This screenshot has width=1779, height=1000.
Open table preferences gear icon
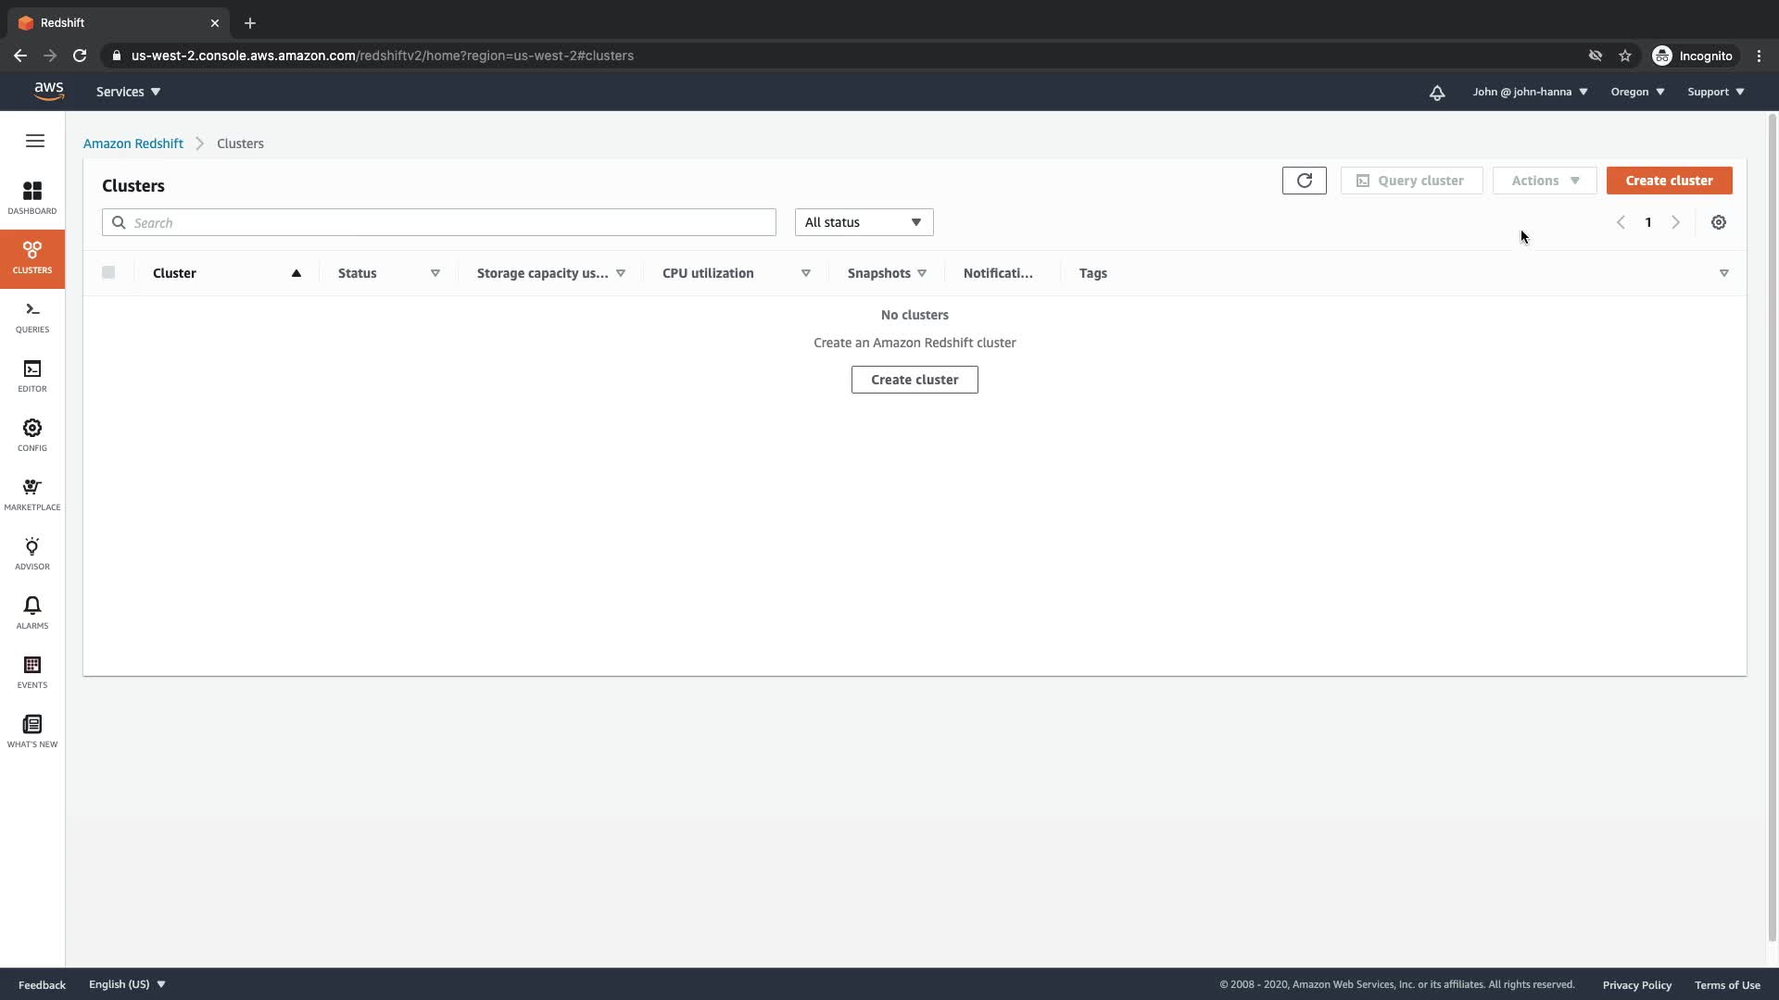pyautogui.click(x=1718, y=222)
